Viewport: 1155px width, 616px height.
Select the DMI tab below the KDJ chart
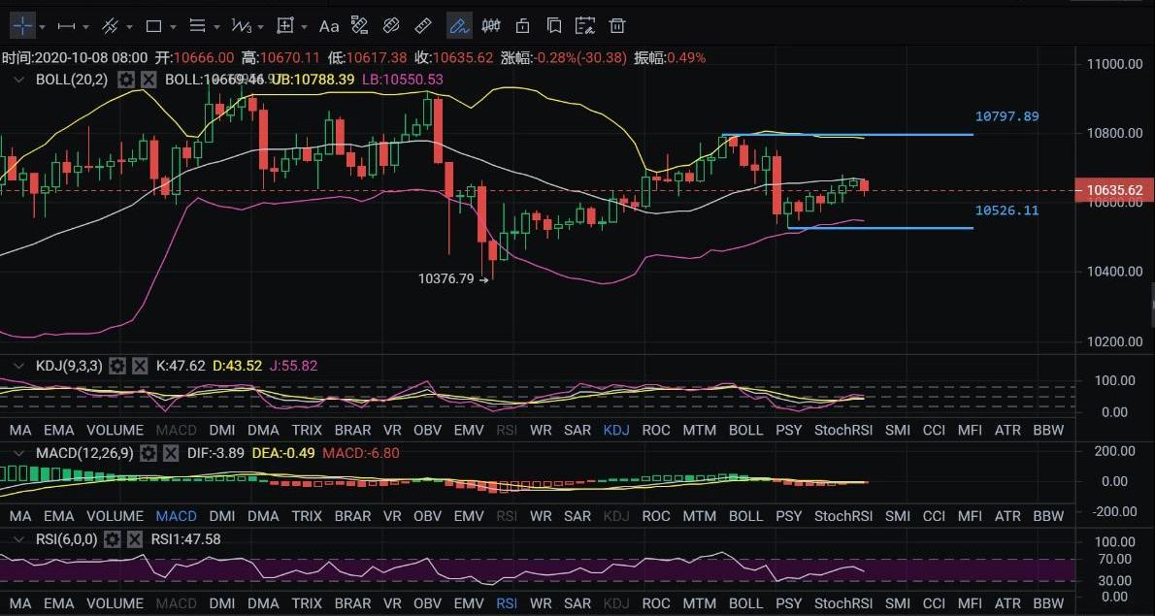point(221,430)
